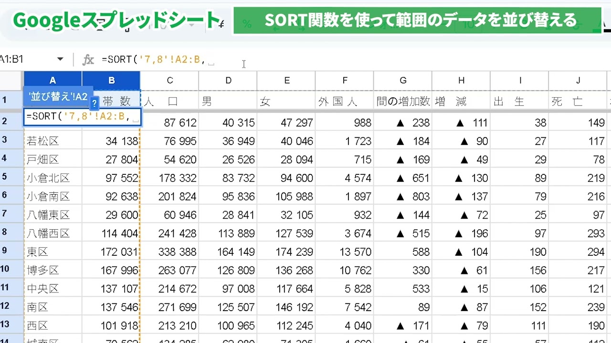This screenshot has width=611, height=343.
Task: Select row 5 header
Action: click(x=5, y=177)
